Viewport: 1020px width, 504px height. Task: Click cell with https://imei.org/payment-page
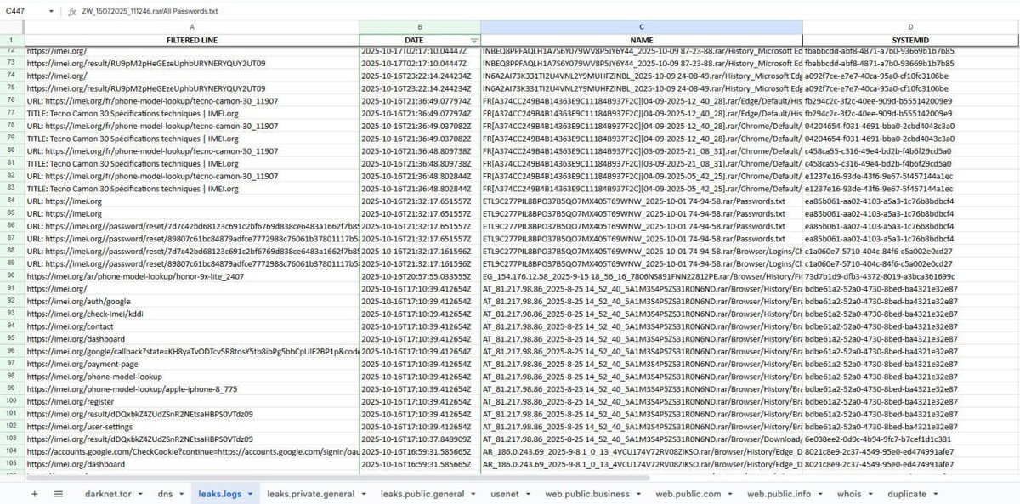192,364
